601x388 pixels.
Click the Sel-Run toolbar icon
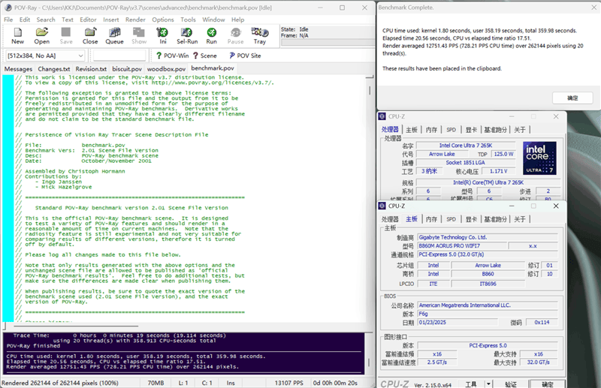pos(187,36)
